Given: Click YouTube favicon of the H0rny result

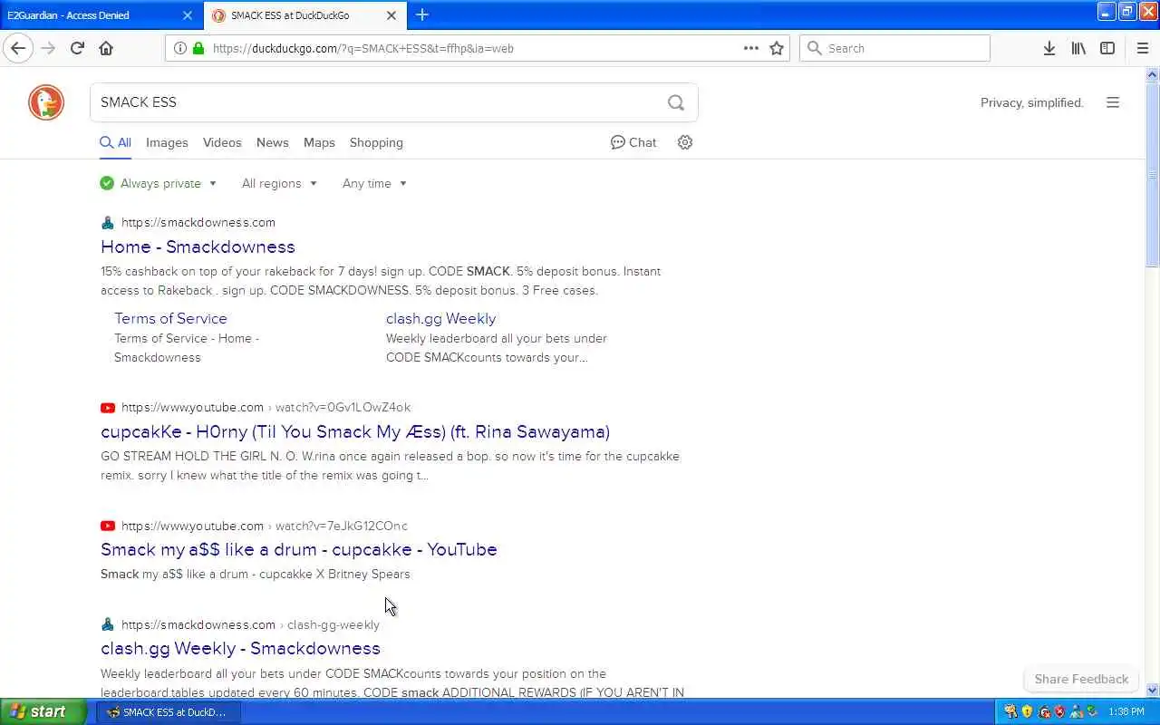Looking at the screenshot, I should (x=108, y=408).
